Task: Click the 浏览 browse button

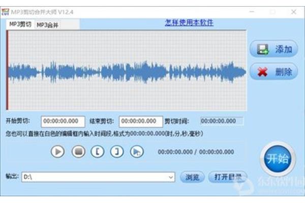Action: point(192,177)
